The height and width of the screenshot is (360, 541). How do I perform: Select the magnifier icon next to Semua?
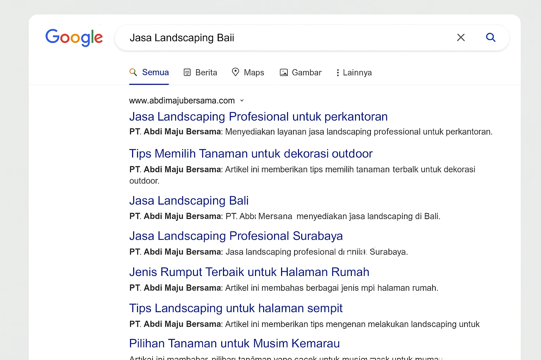pos(133,72)
